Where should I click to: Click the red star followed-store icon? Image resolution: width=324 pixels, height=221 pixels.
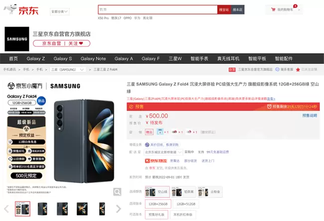click(x=298, y=70)
